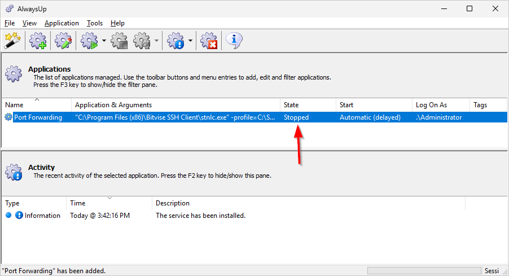Expand the Restart Application dropdown arrow
The height and width of the screenshot is (276, 509).
(156, 41)
